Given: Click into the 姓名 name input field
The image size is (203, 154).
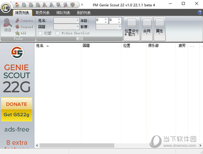Looking at the screenshot, I should [x=65, y=20].
